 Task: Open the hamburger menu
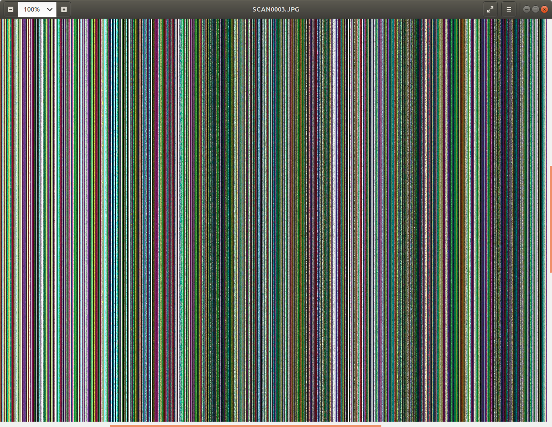click(x=509, y=9)
